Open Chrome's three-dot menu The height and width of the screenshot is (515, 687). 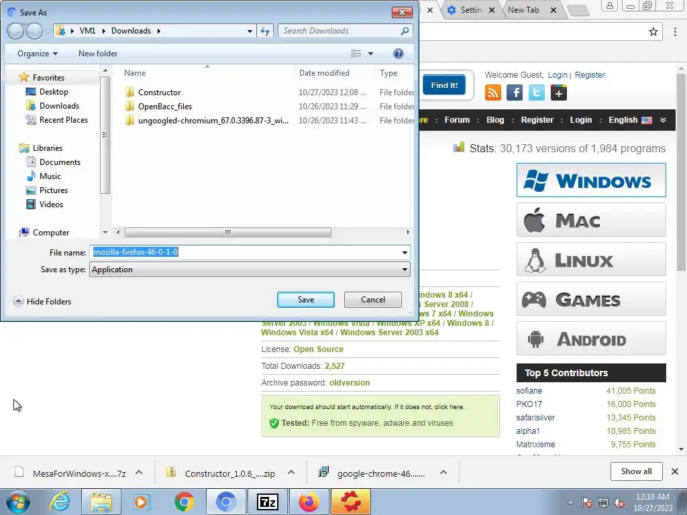pos(675,32)
